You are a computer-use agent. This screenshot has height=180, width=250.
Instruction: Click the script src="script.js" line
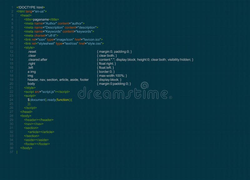tap(47, 92)
